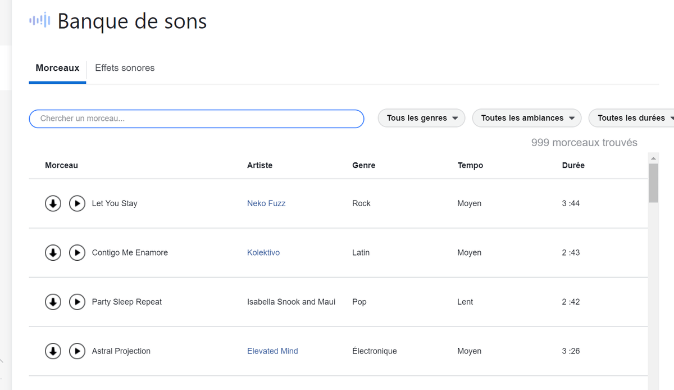
Task: Select the track title Party Sleep Repeat
Action: (127, 302)
